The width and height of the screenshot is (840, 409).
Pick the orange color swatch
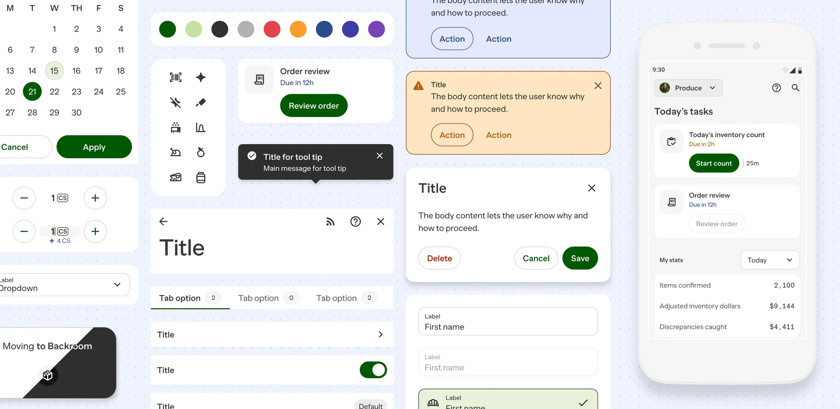click(298, 29)
